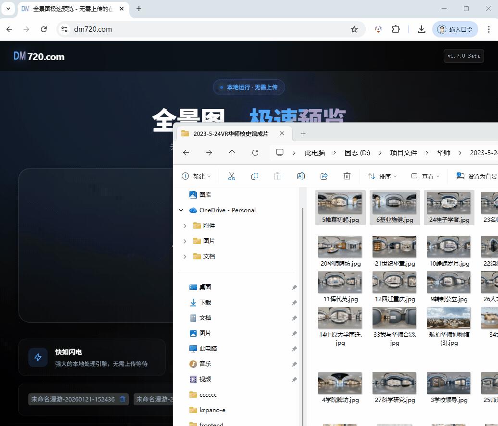Screen dimensions: 498x426
Task: Expand the 附件 folder in the tree
Action: tap(185, 226)
